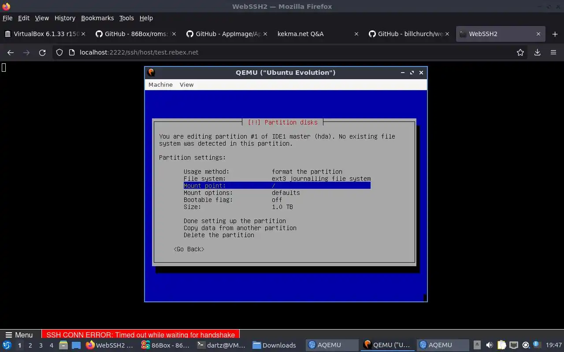Image resolution: width=564 pixels, height=352 pixels.
Task: Click the removable drive eject tray icon
Action: pos(477,345)
